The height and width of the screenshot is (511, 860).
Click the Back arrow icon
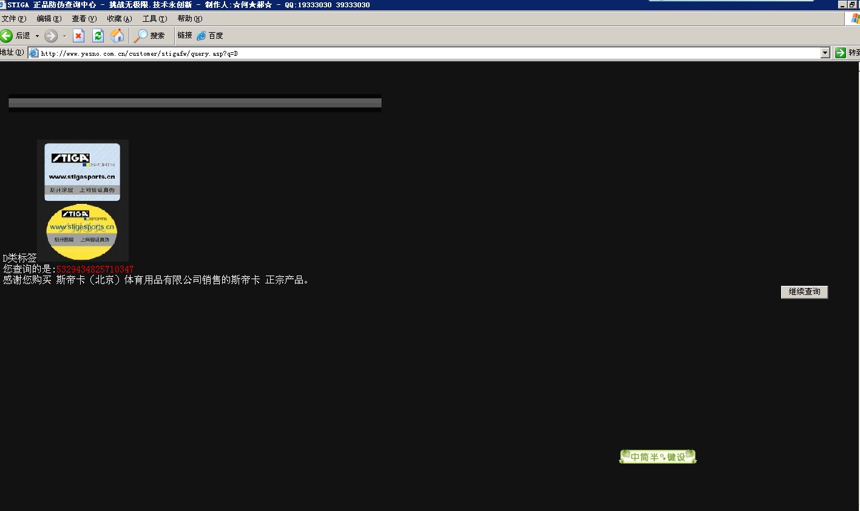(x=7, y=36)
